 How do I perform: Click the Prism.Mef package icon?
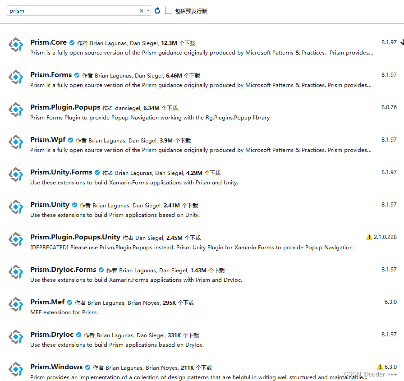point(16,304)
